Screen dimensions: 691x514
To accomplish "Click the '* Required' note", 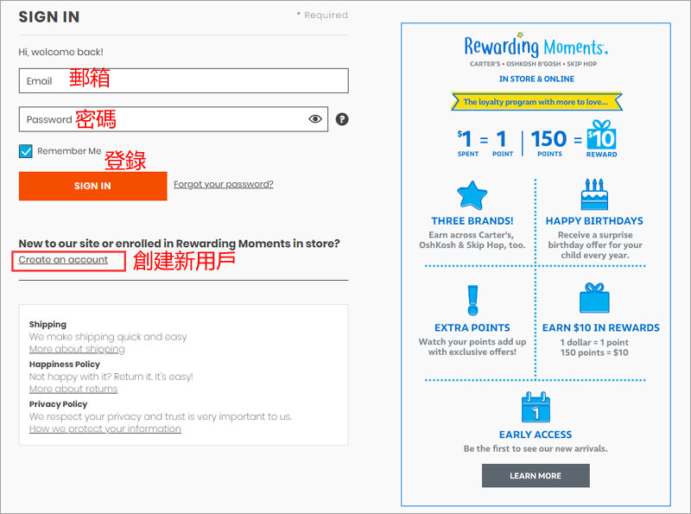I will coord(322,15).
